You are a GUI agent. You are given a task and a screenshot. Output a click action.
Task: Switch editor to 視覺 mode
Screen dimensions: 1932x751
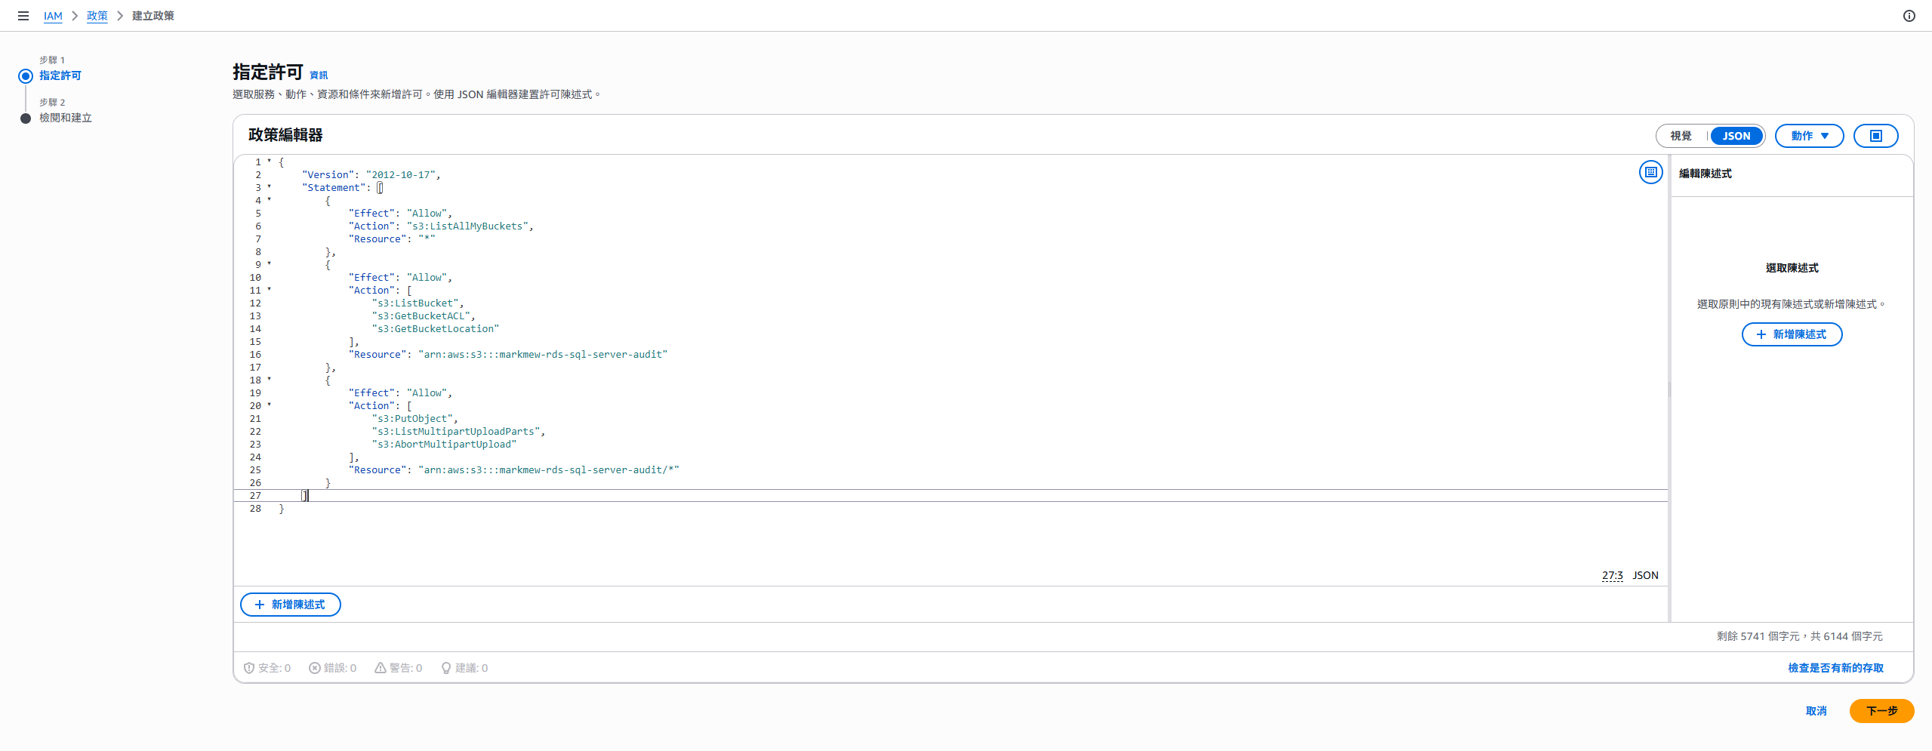(x=1681, y=136)
